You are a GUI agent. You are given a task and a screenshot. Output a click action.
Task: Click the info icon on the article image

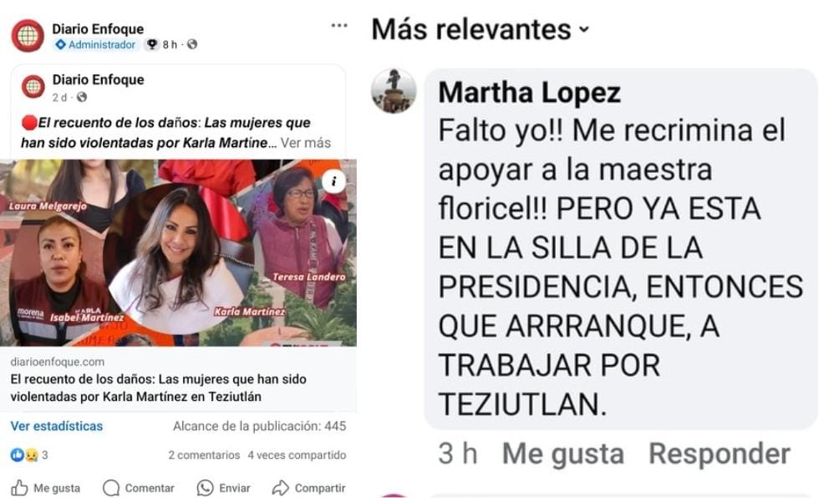[x=333, y=181]
